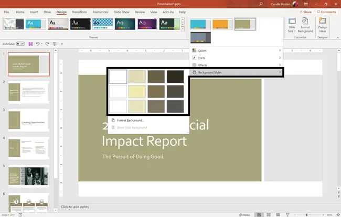341x217 pixels.
Task: Switch to Slide Sorter view
Action: coord(269,214)
